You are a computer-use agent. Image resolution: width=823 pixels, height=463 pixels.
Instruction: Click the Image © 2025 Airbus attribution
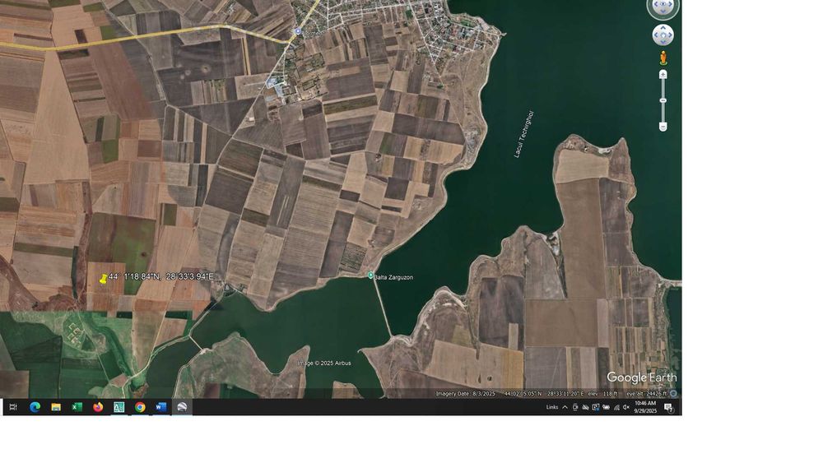(323, 363)
